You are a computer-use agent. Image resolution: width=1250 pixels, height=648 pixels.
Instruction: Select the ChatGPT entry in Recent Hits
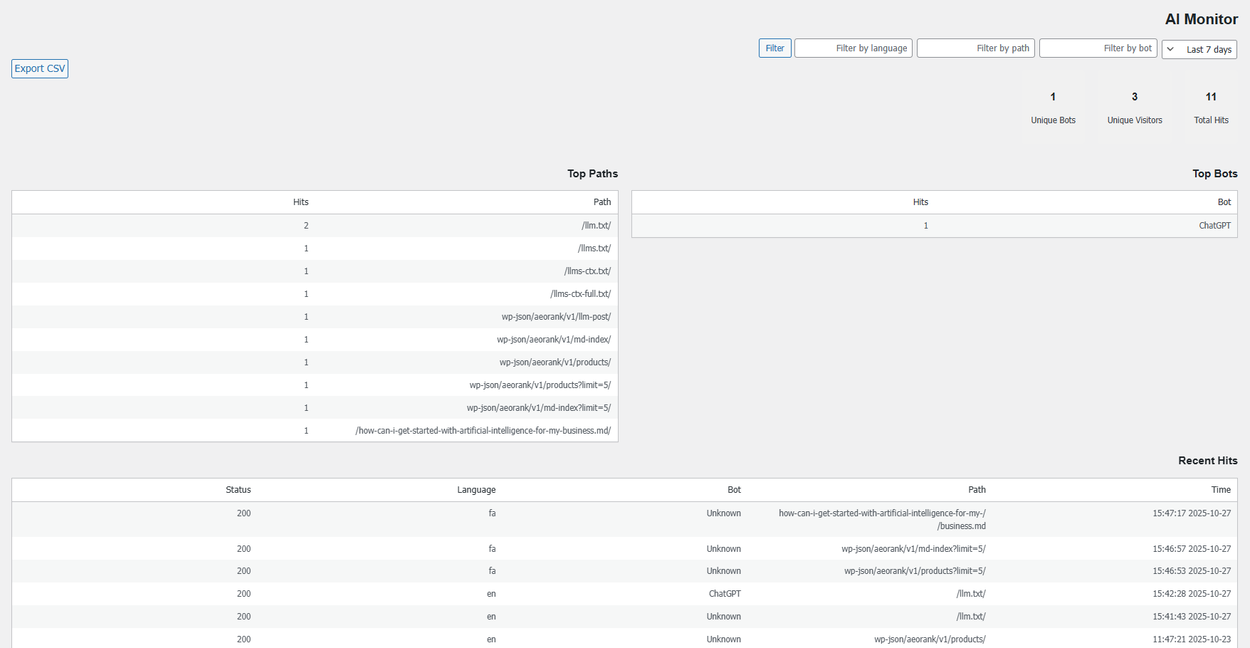coord(724,594)
